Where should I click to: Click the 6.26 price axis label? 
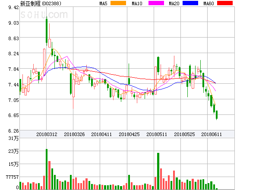coord(13,131)
